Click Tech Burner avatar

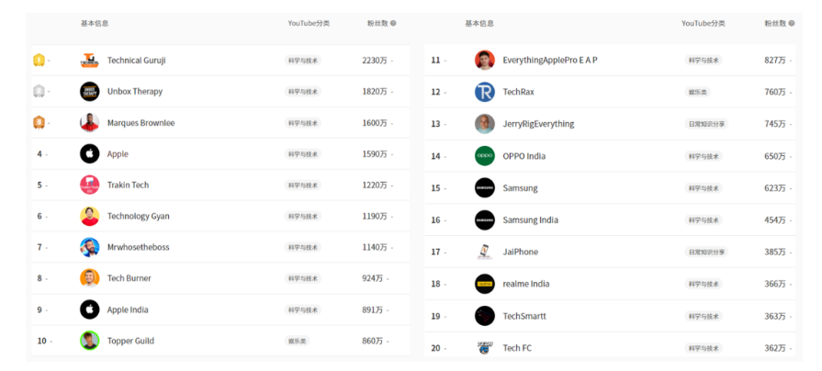tap(90, 278)
